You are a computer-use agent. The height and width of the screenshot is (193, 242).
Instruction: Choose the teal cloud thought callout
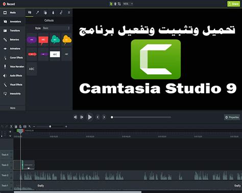55,40
